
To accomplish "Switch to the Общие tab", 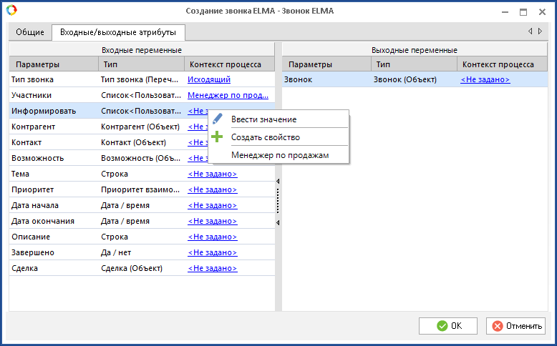I will tap(30, 32).
